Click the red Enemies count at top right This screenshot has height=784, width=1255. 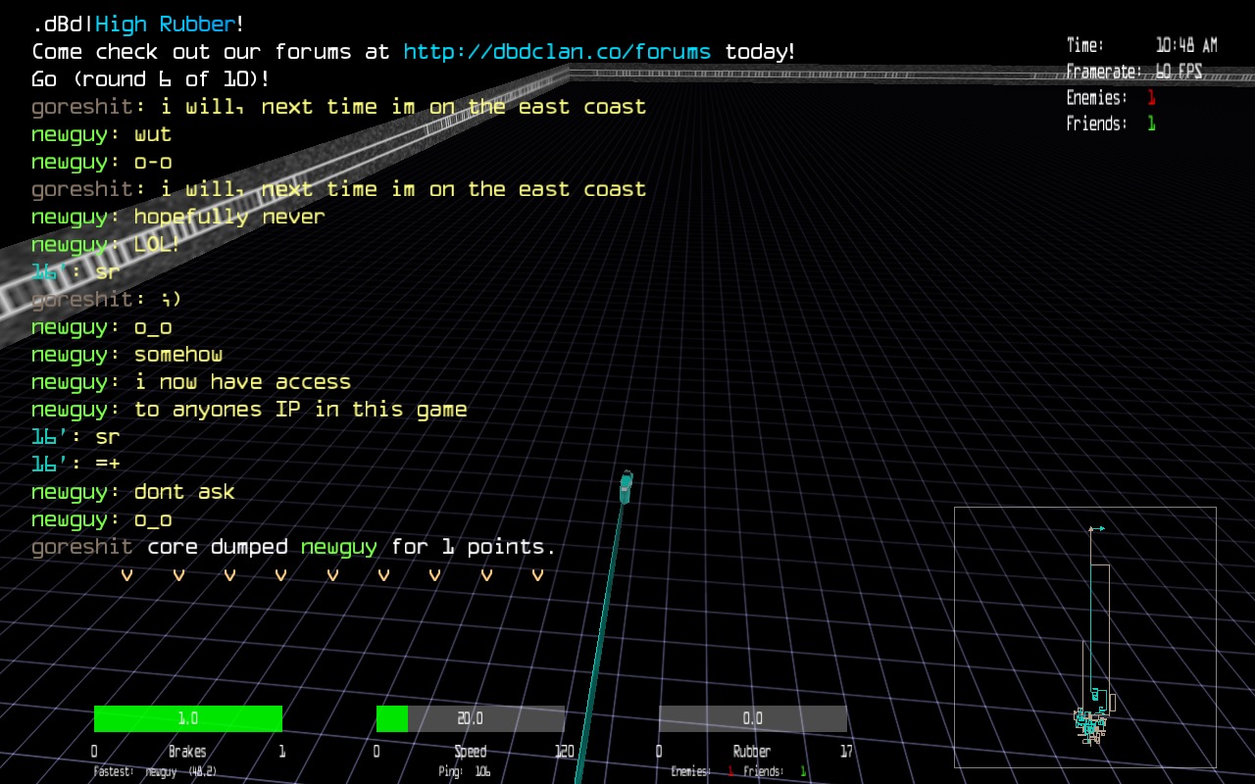[x=1151, y=98]
